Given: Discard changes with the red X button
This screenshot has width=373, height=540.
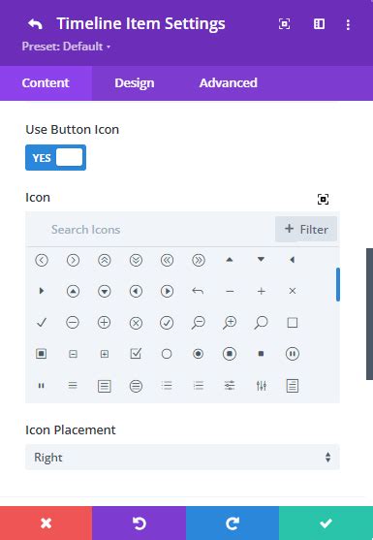Looking at the screenshot, I should coord(47,524).
